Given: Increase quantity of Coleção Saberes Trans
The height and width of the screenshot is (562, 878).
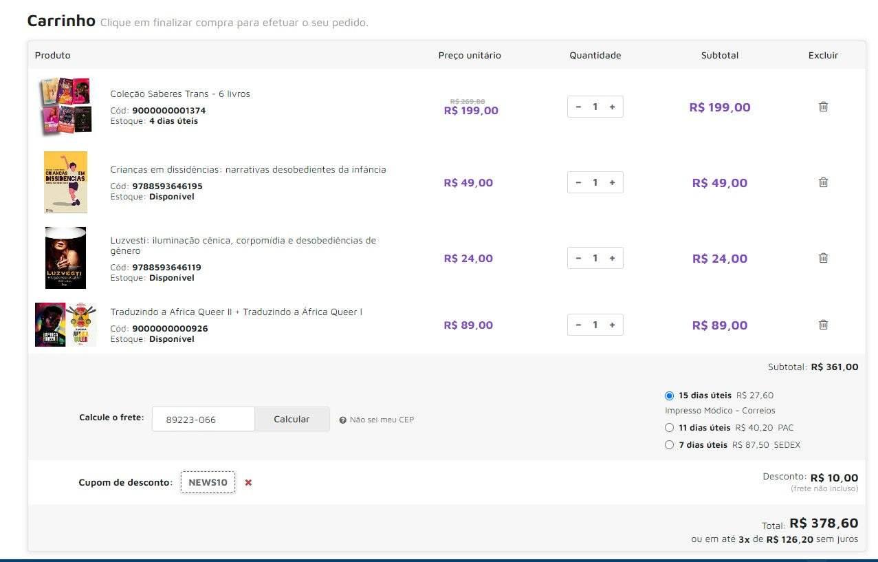Looking at the screenshot, I should click(x=612, y=107).
